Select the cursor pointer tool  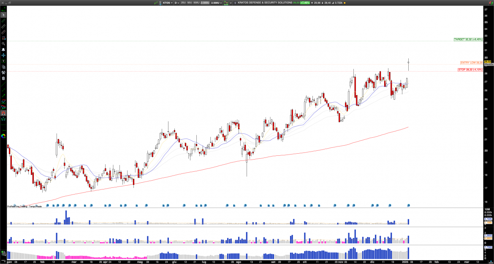(x=3, y=15)
